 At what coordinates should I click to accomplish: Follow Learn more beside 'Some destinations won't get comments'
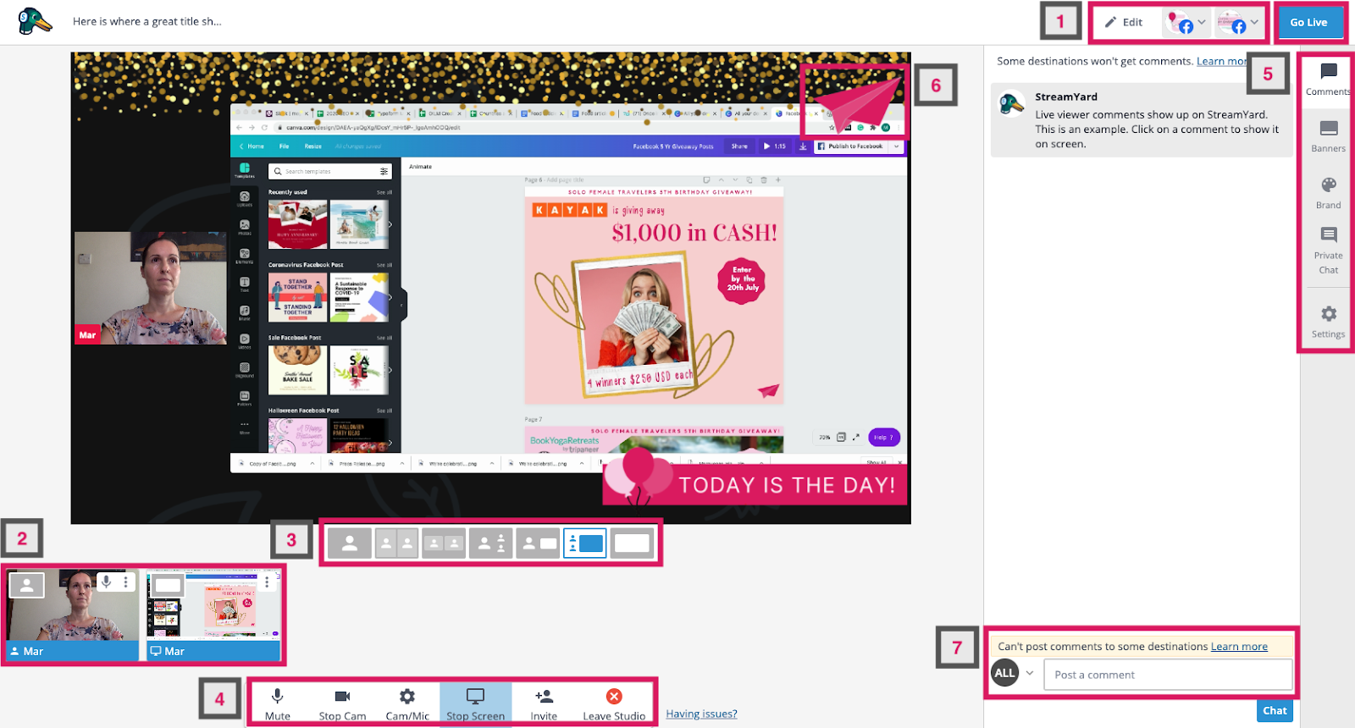coord(1221,61)
